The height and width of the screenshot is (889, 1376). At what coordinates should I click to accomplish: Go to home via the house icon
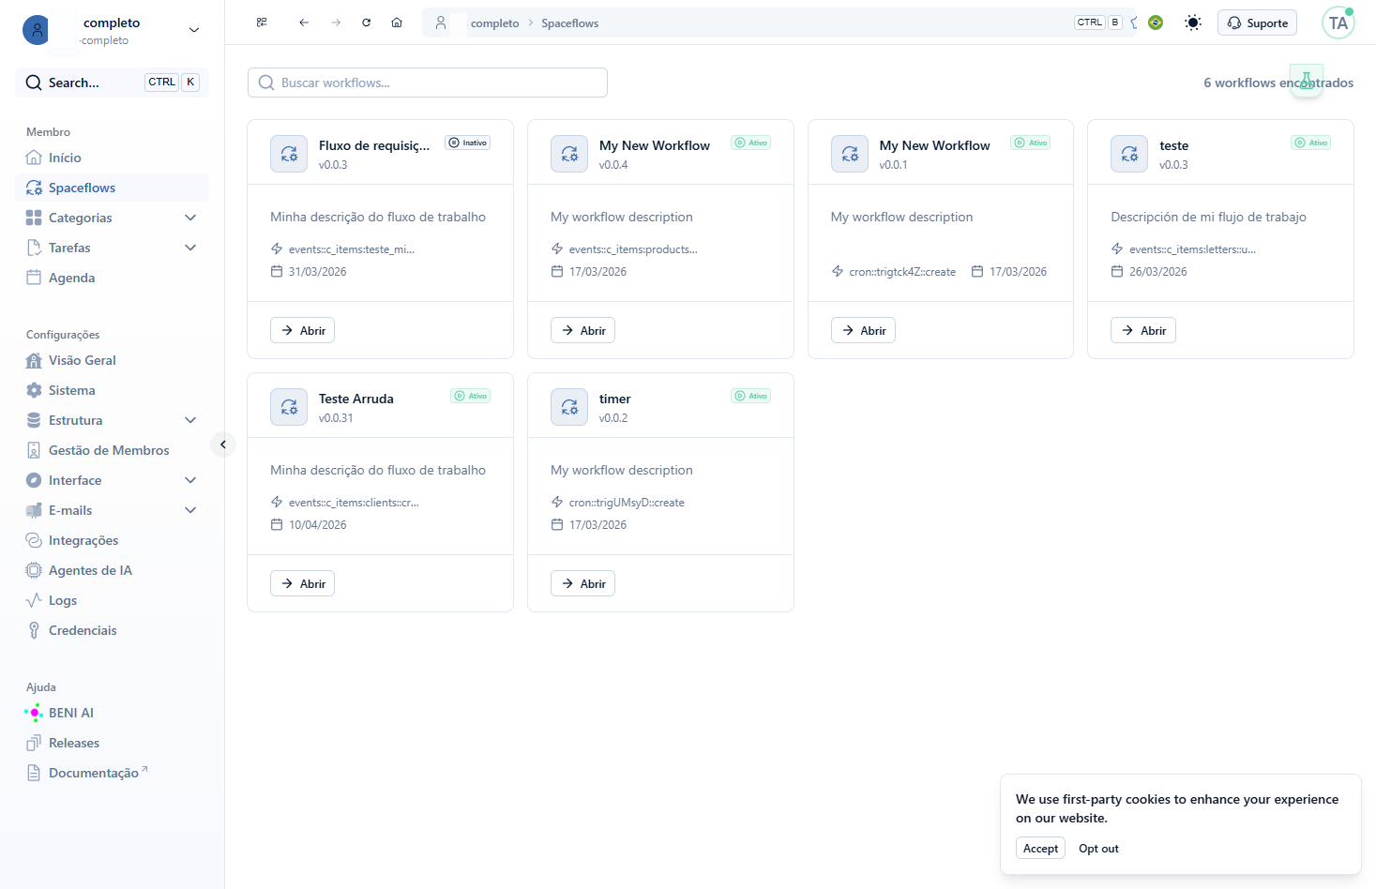point(397,23)
